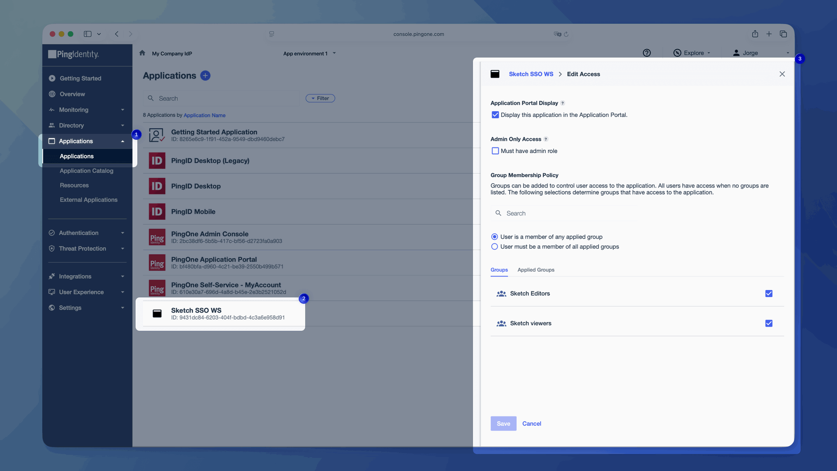837x471 pixels.
Task: Expand the Integrations sidebar section
Action: pos(87,276)
